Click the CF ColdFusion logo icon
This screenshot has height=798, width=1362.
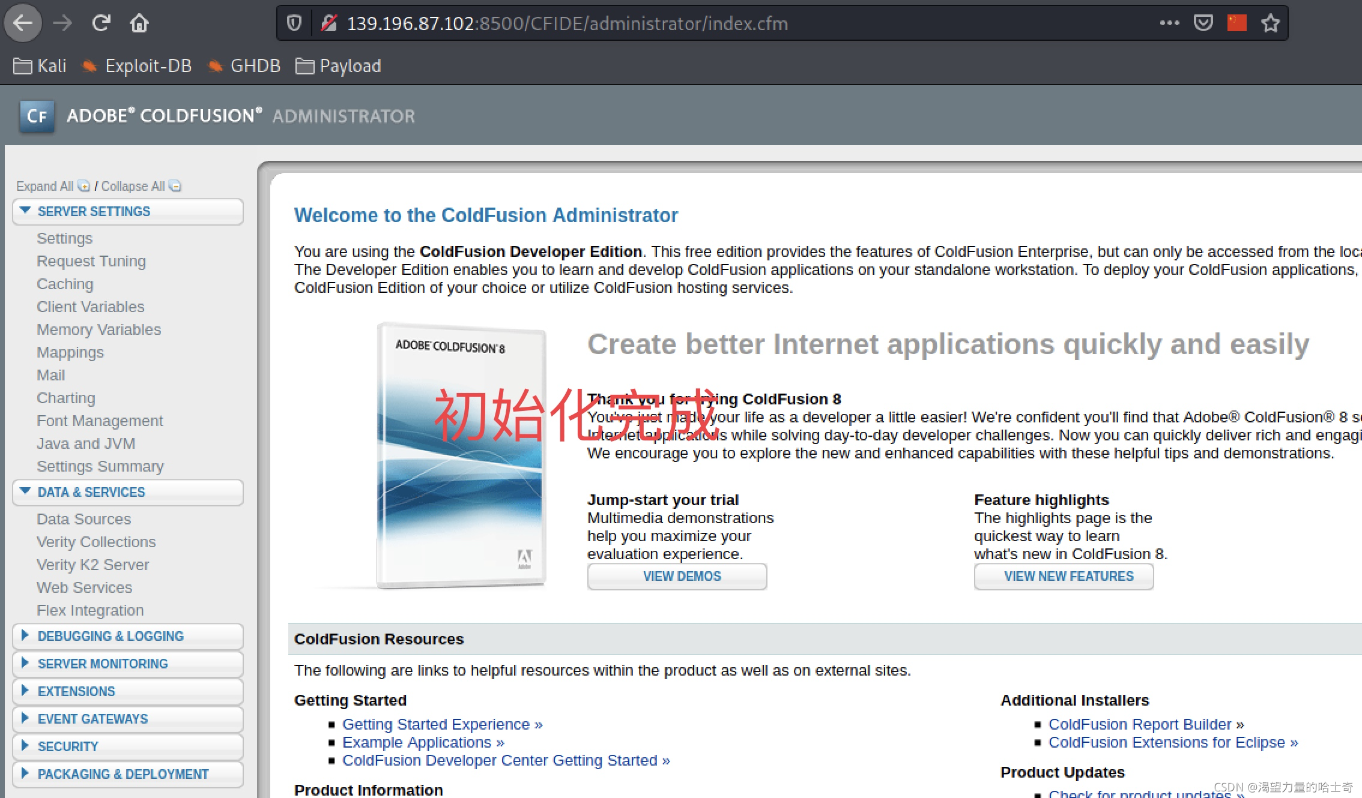pos(37,116)
